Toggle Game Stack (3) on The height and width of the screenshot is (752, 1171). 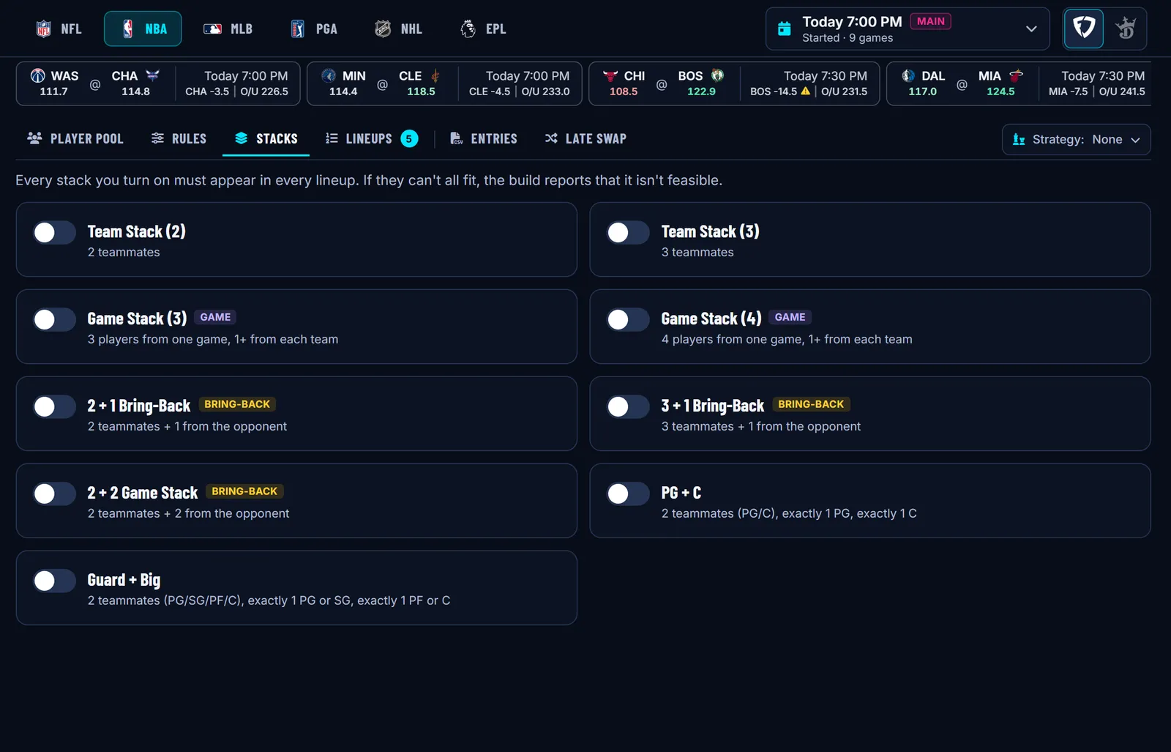[55, 320]
